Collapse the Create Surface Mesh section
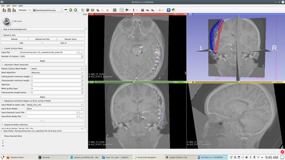The width and height of the screenshot is (285, 160). [x=43, y=48]
